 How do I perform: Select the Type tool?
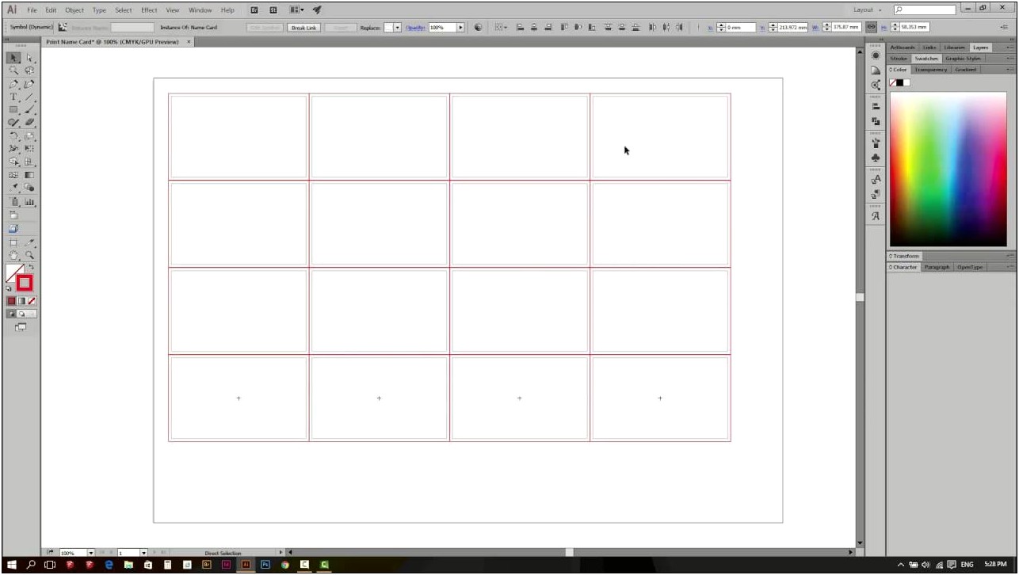[13, 97]
